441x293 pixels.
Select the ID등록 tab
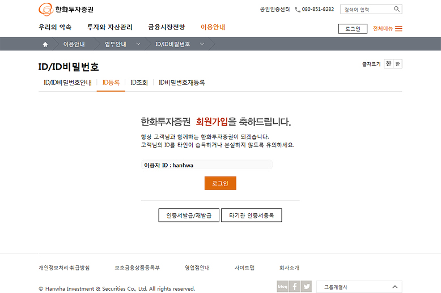point(111,83)
